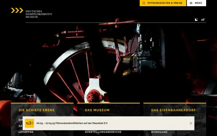Open the Rundgang link
Viewport: 217px width, 136px height.
point(159,132)
